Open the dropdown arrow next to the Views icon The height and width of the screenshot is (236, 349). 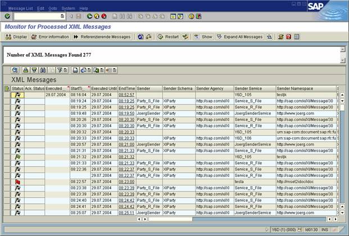click(89, 70)
